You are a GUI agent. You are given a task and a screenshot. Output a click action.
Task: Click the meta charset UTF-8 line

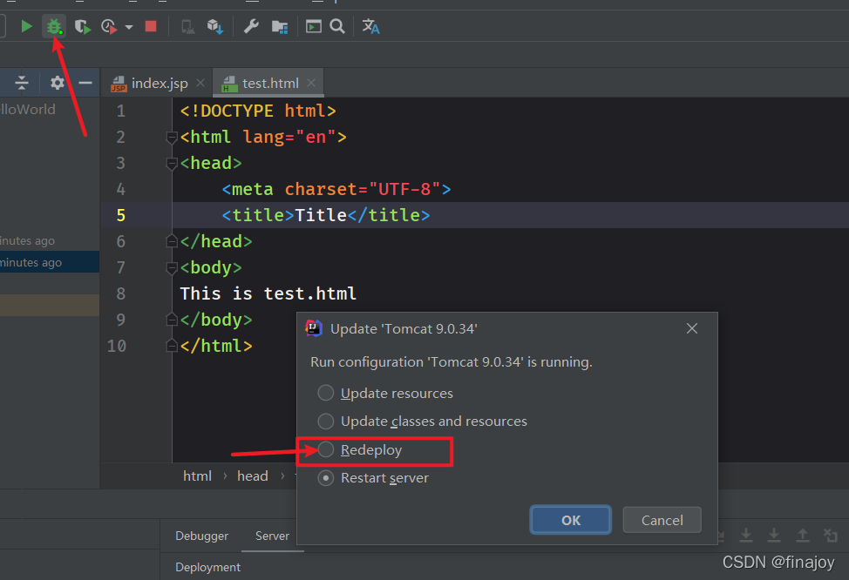336,189
